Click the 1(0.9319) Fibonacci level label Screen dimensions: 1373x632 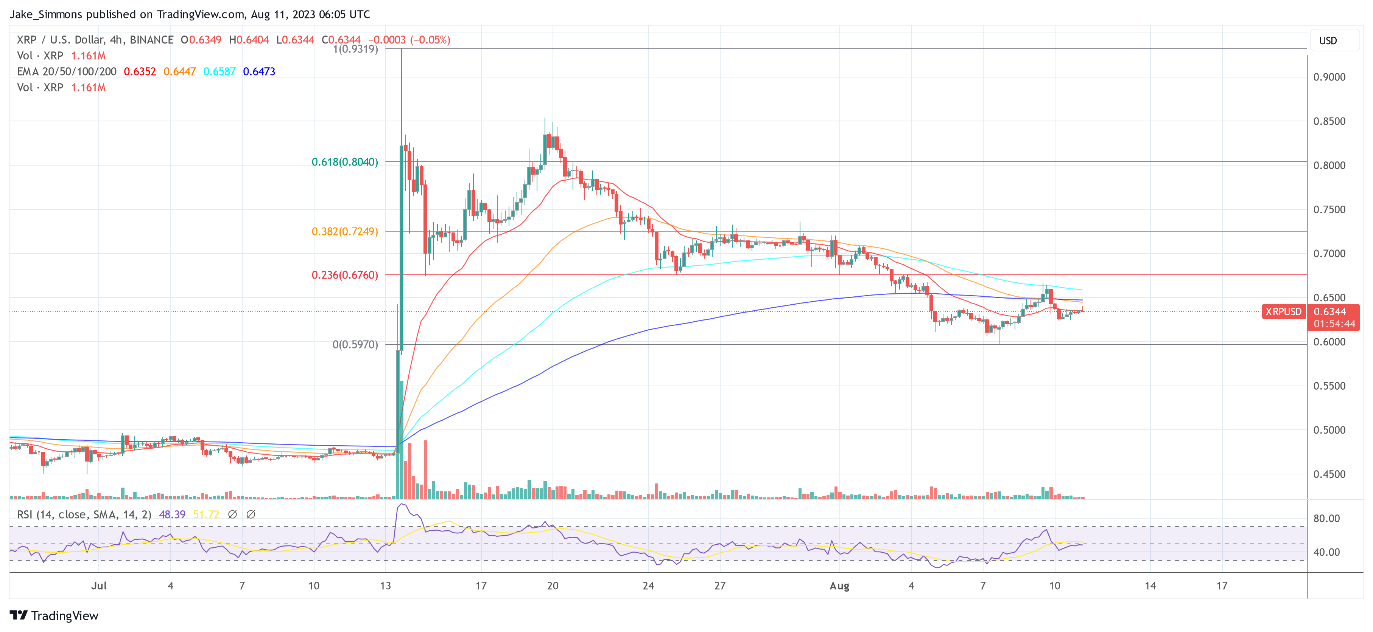355,49
